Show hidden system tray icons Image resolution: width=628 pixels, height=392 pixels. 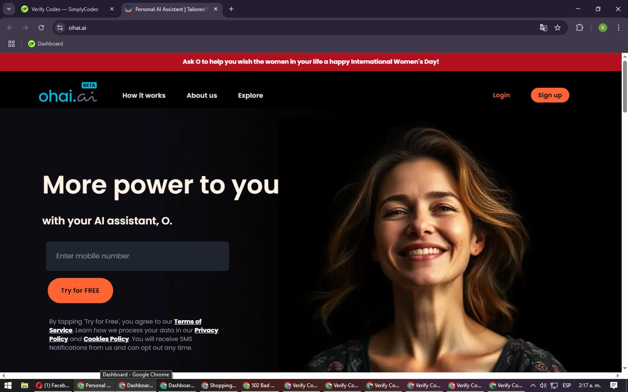(x=533, y=385)
